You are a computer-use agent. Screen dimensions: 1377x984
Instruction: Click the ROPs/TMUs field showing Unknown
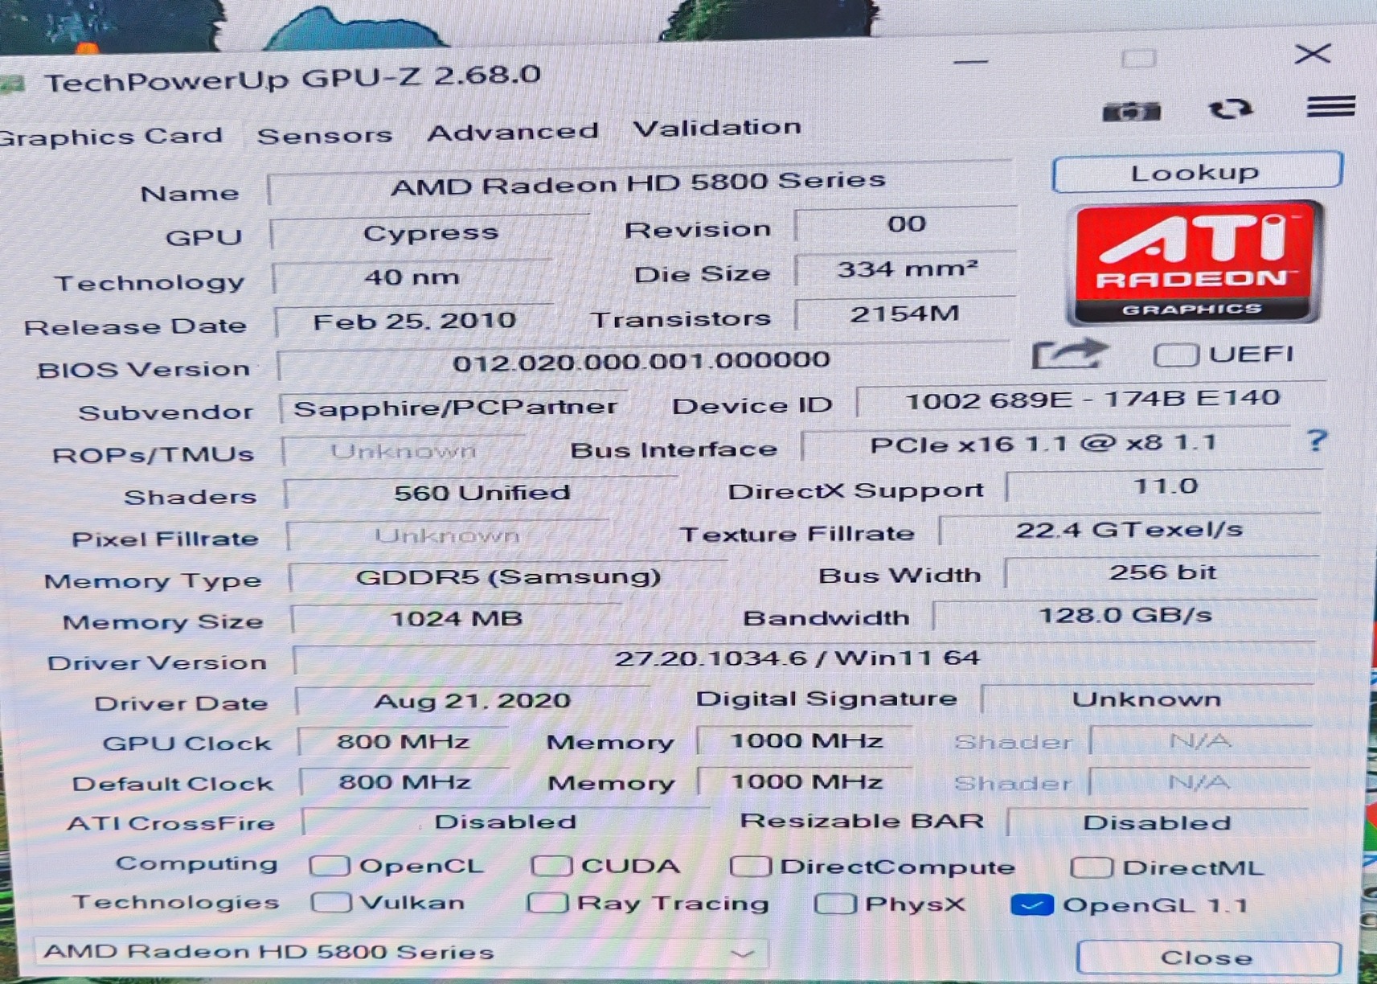tap(404, 451)
